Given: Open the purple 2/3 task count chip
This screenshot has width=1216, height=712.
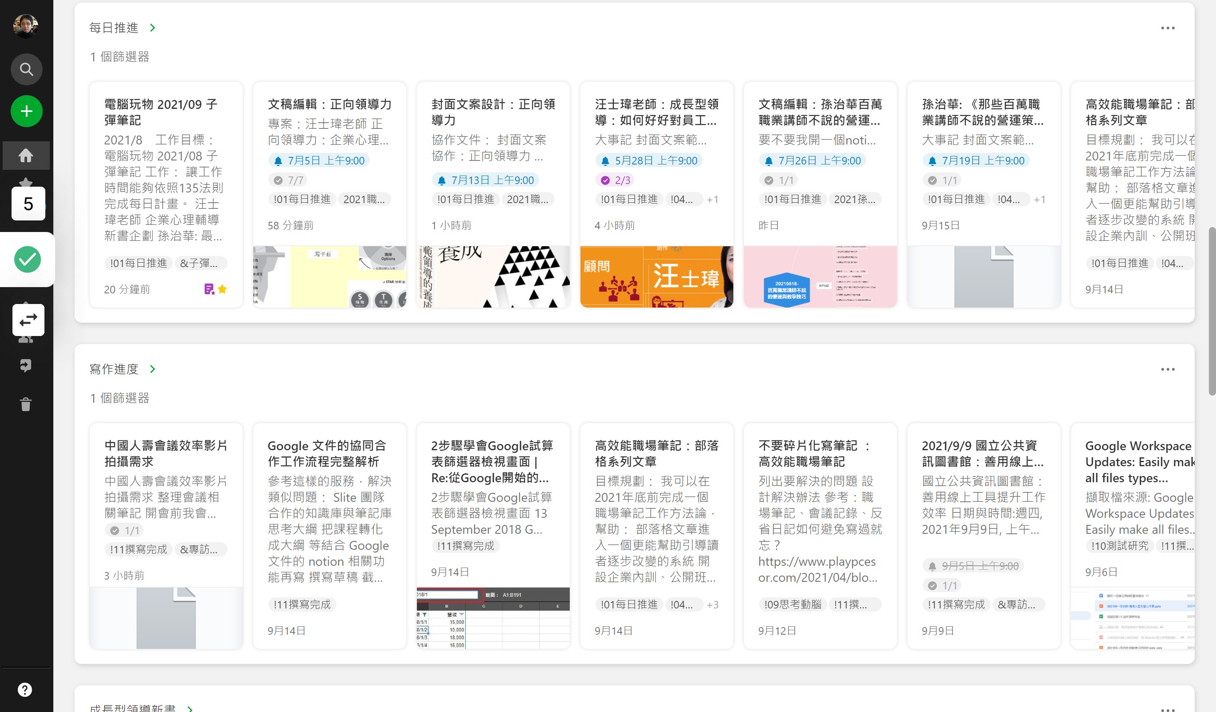Looking at the screenshot, I should [x=615, y=180].
